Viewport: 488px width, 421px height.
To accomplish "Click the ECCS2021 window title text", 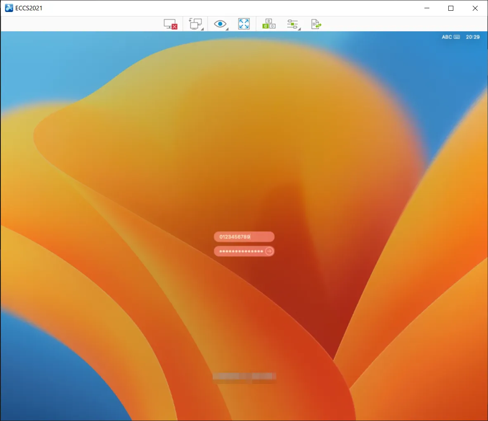I will tap(29, 8).
